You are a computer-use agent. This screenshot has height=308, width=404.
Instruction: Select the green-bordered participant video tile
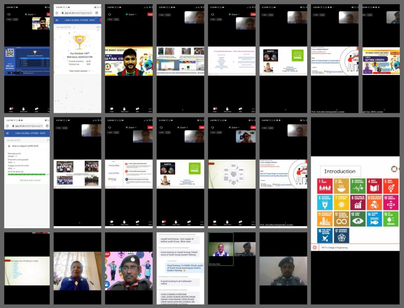[x=221, y=244]
